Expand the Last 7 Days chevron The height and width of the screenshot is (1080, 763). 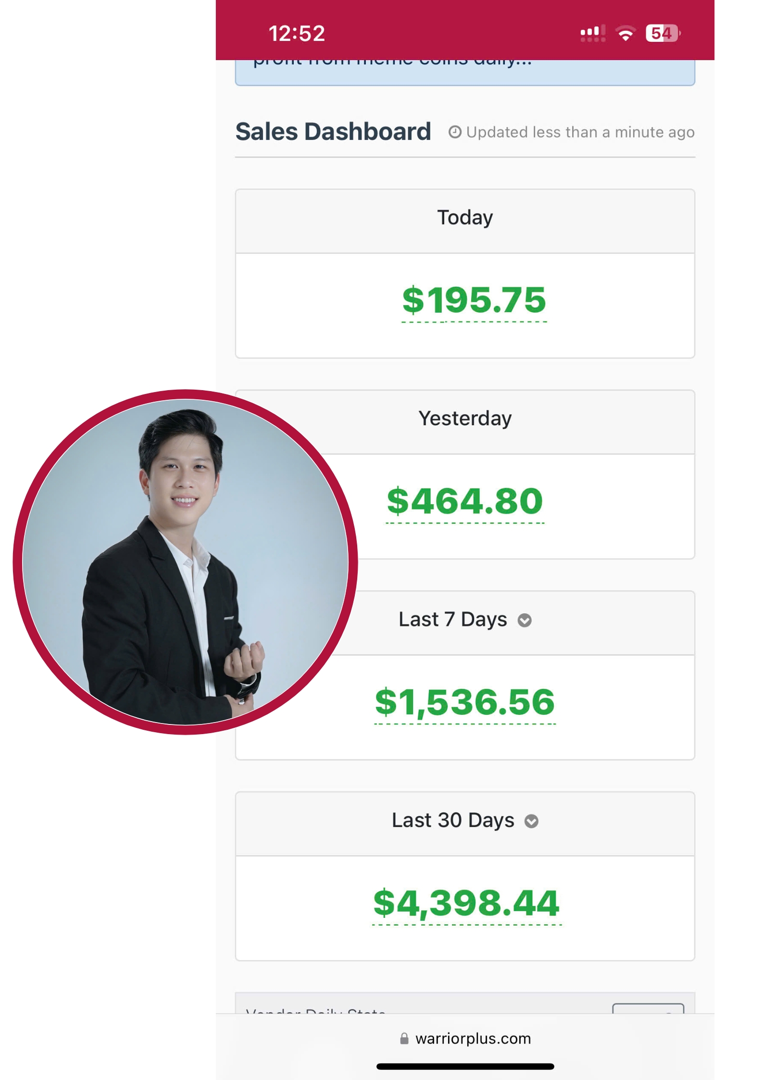[525, 621]
